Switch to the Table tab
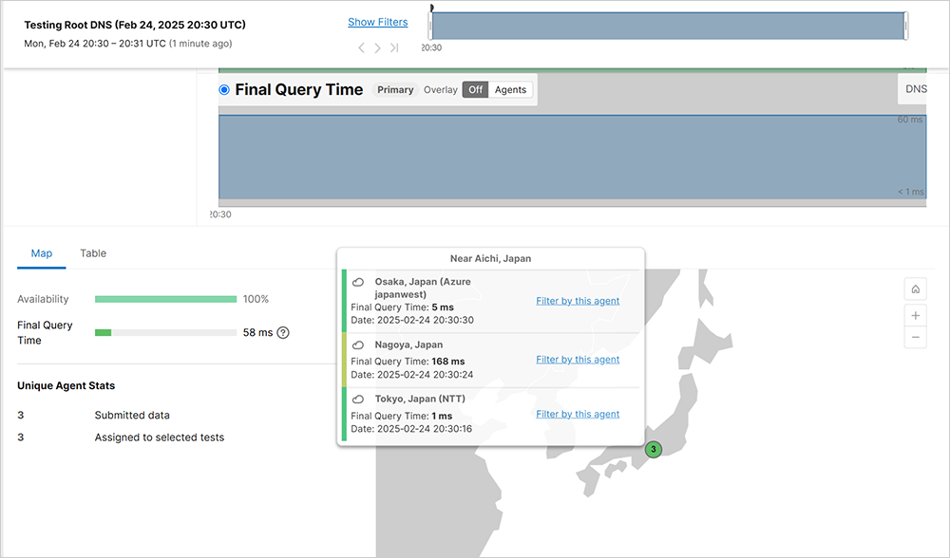This screenshot has width=950, height=558. click(x=93, y=253)
